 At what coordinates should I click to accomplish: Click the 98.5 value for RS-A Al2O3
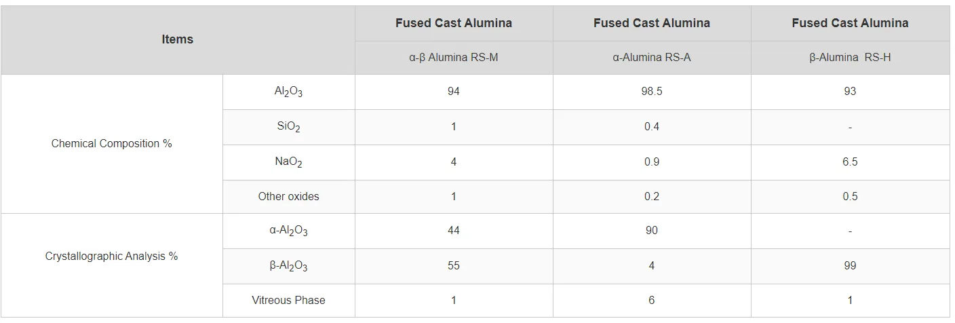point(652,92)
